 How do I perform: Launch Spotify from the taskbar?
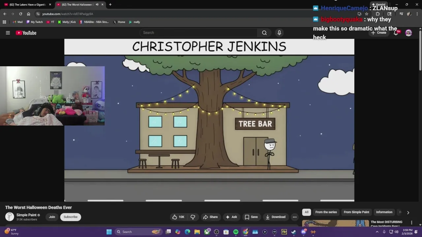(x=236, y=232)
